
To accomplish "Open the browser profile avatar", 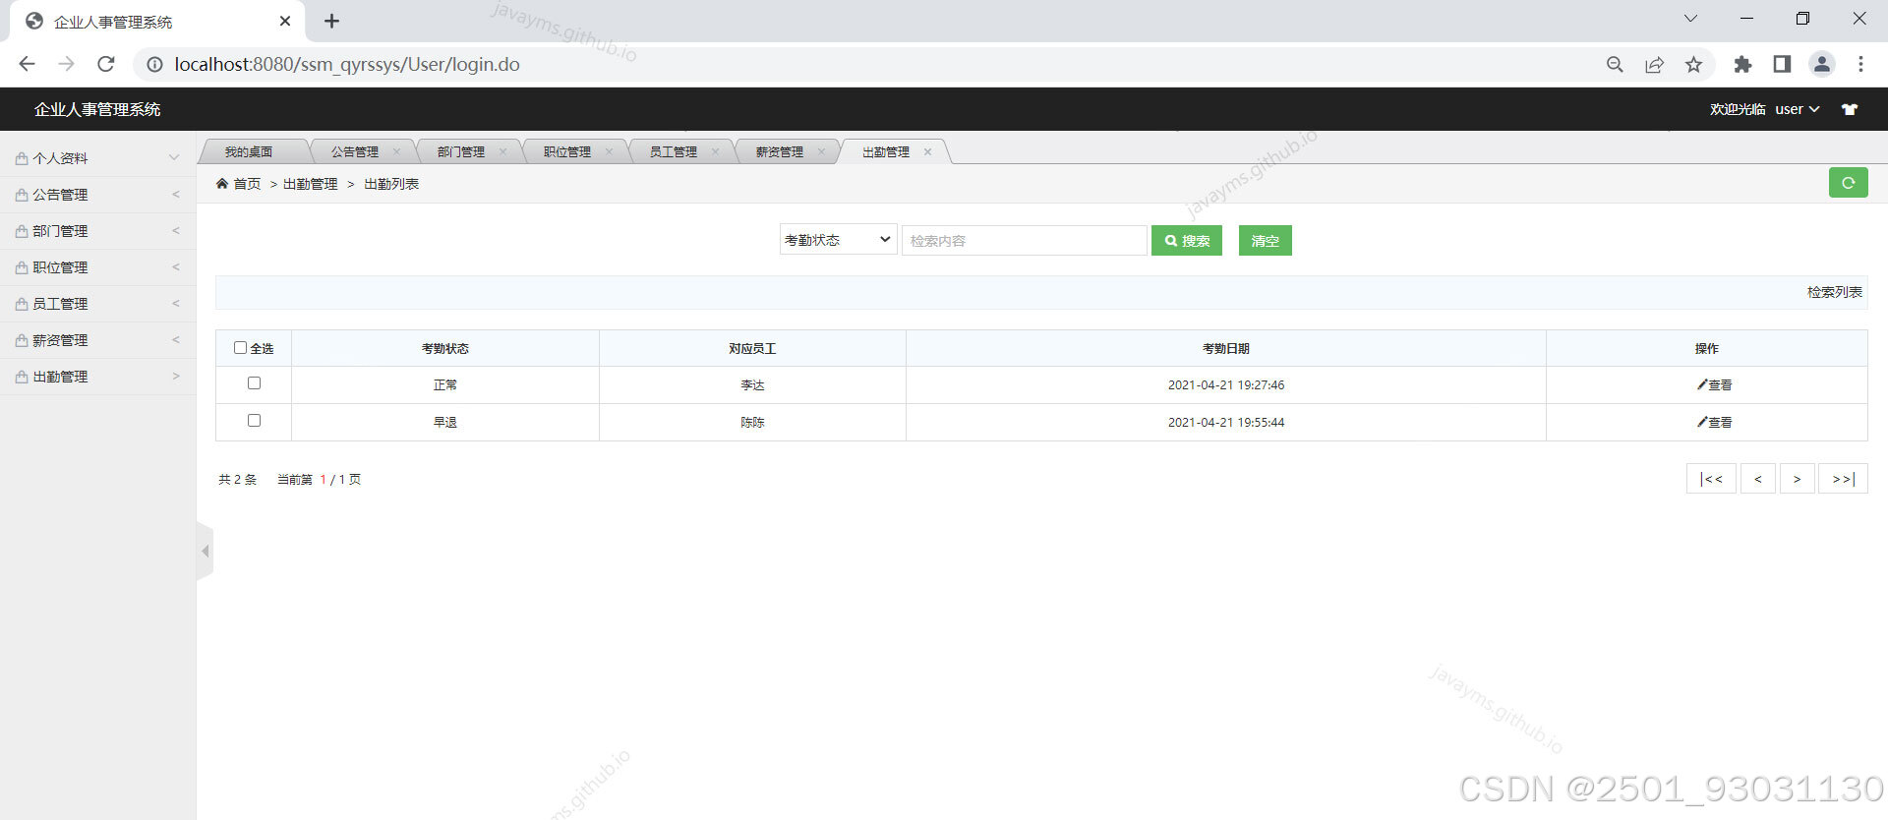I will (1821, 64).
